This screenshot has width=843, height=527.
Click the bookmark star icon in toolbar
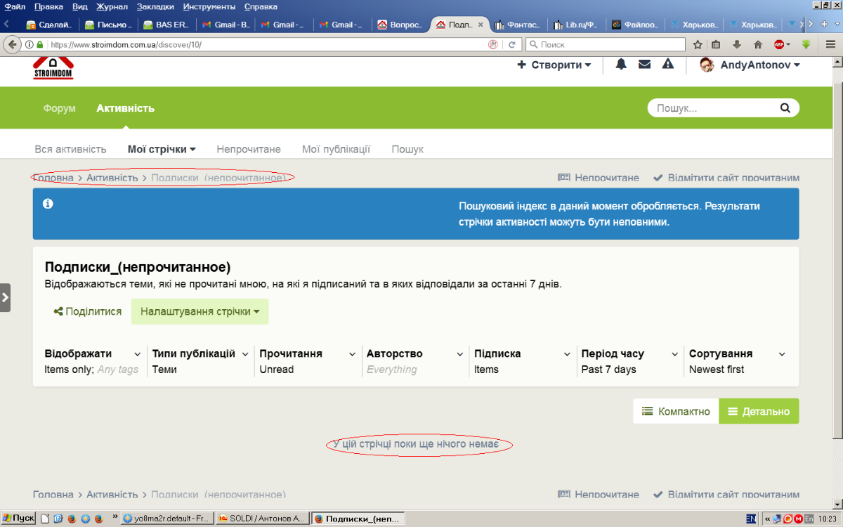[x=698, y=44]
